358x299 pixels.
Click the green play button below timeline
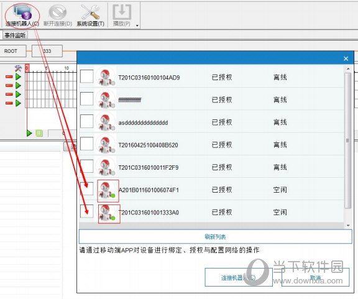click(29, 133)
